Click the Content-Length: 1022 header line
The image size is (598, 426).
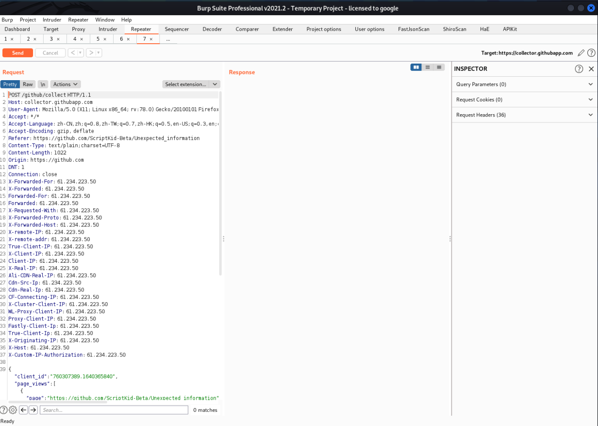pos(37,153)
